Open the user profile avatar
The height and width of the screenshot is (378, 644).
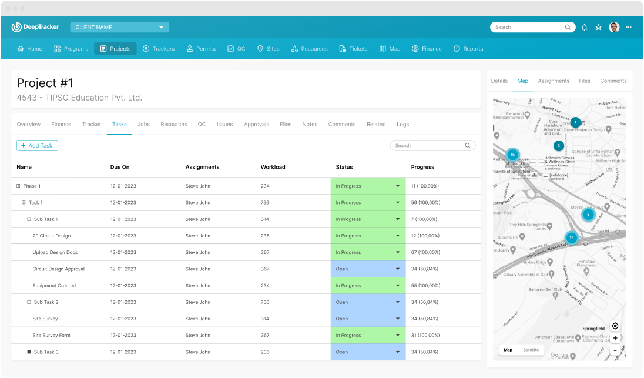pyautogui.click(x=614, y=27)
